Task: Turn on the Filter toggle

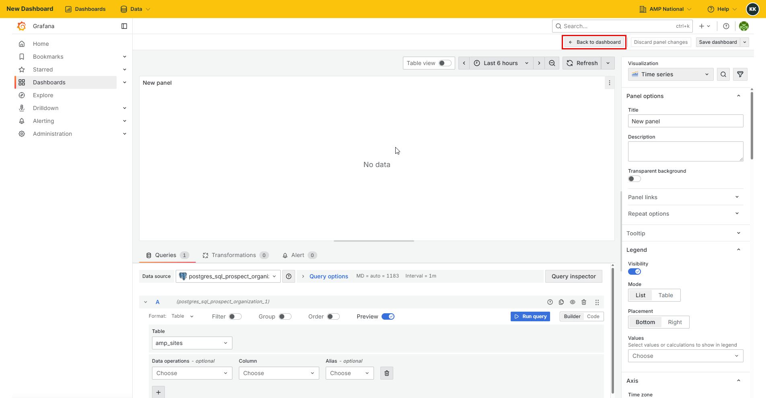Action: [x=235, y=316]
